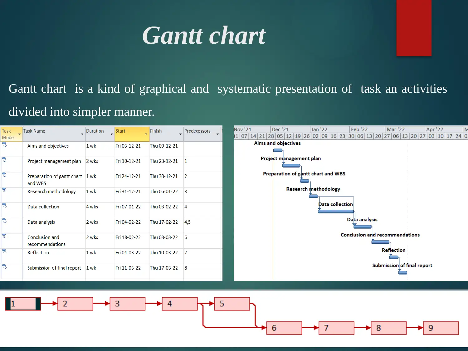Image resolution: width=468 pixels, height=351 pixels.
Task: Click the 'Data collection' task name cell
Action: click(x=54, y=210)
